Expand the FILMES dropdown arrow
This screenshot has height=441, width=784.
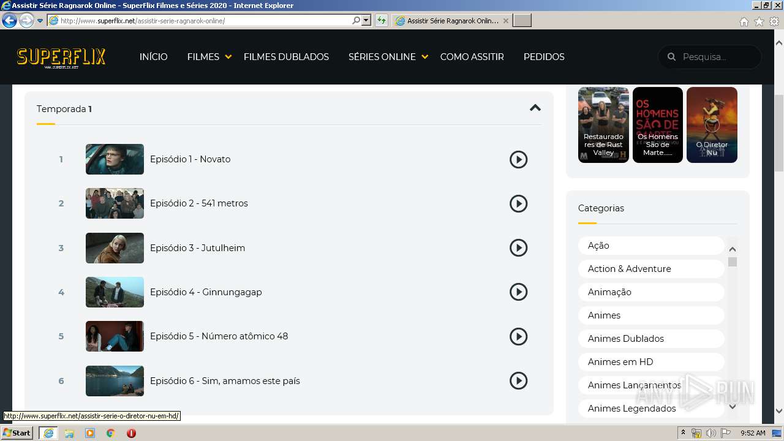click(228, 57)
